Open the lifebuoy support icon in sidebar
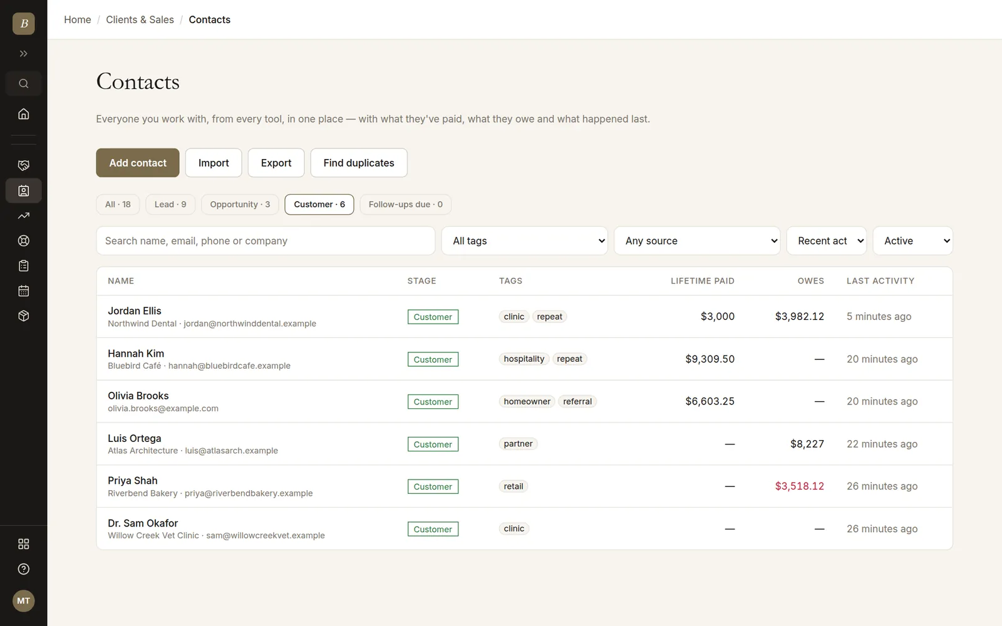 click(x=24, y=241)
